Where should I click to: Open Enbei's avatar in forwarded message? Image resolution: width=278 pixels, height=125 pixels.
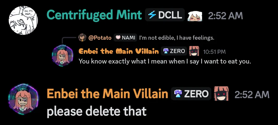coord(62,55)
